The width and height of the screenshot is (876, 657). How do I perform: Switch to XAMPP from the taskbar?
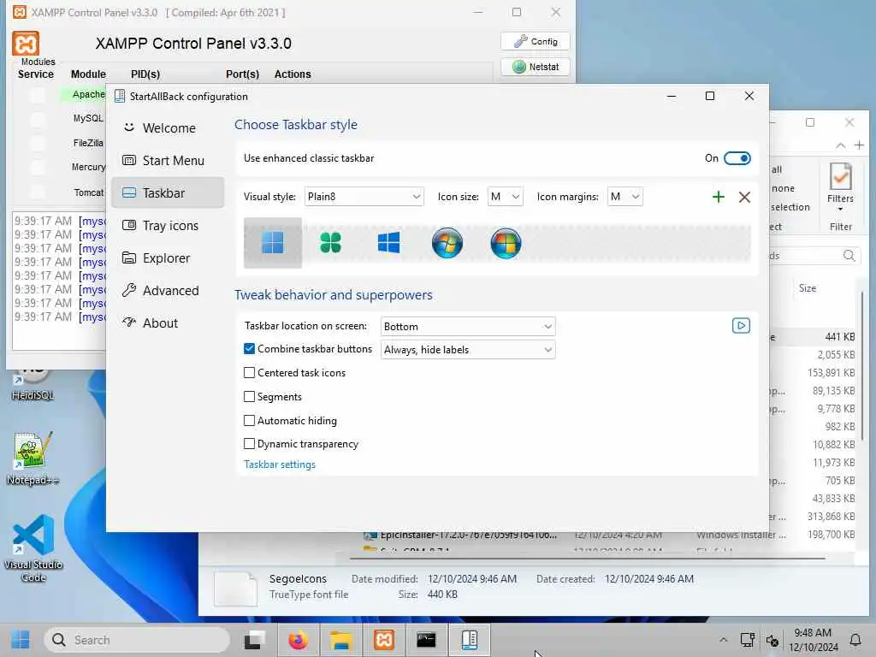[x=384, y=640]
